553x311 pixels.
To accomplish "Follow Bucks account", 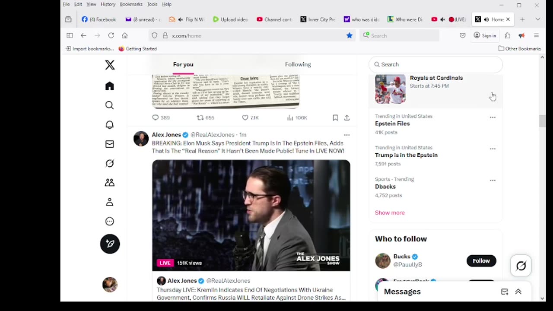I will point(481,261).
